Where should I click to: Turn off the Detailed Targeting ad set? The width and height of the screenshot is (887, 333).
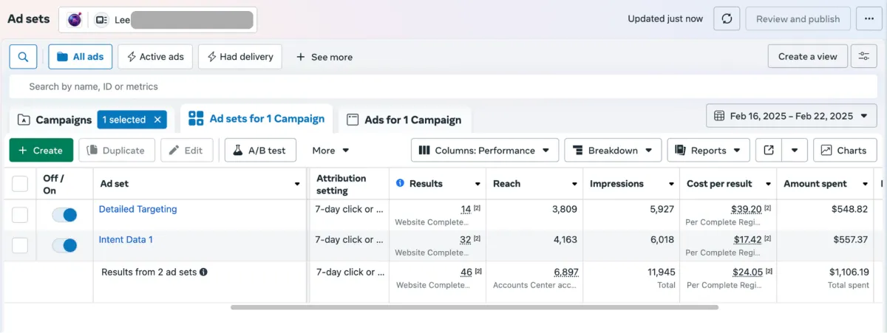pos(65,215)
